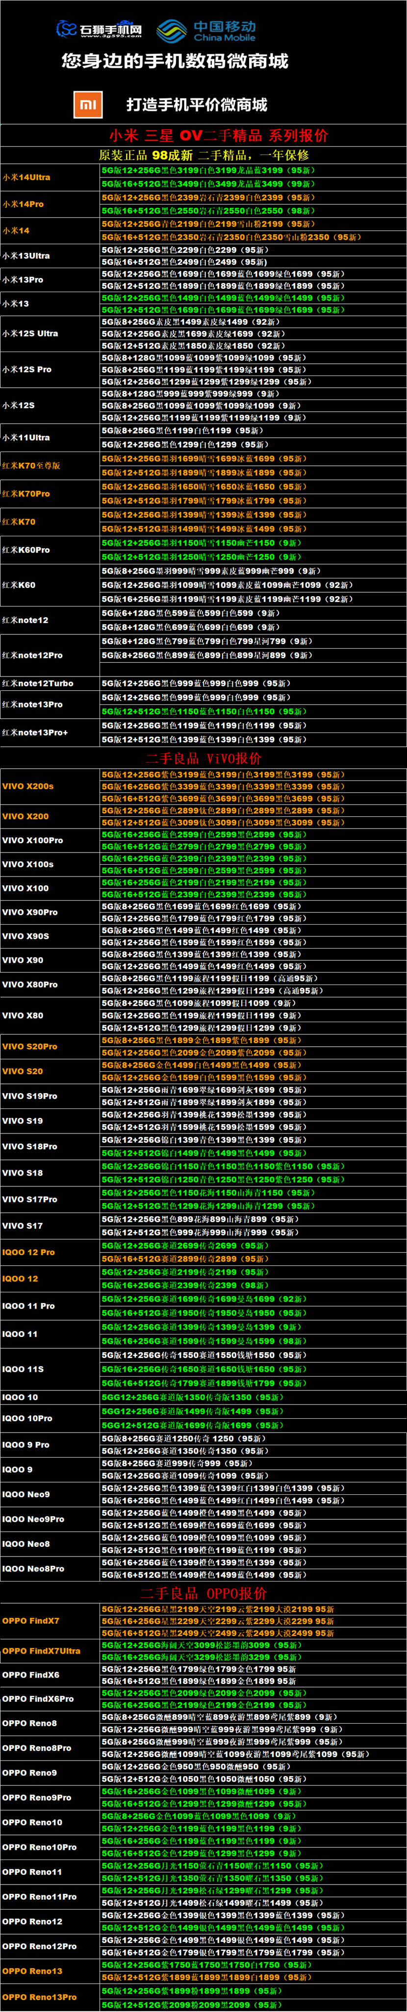The image size is (407, 2012).
Task: Select the VIVO X100s model label
Action: pyautogui.click(x=28, y=865)
